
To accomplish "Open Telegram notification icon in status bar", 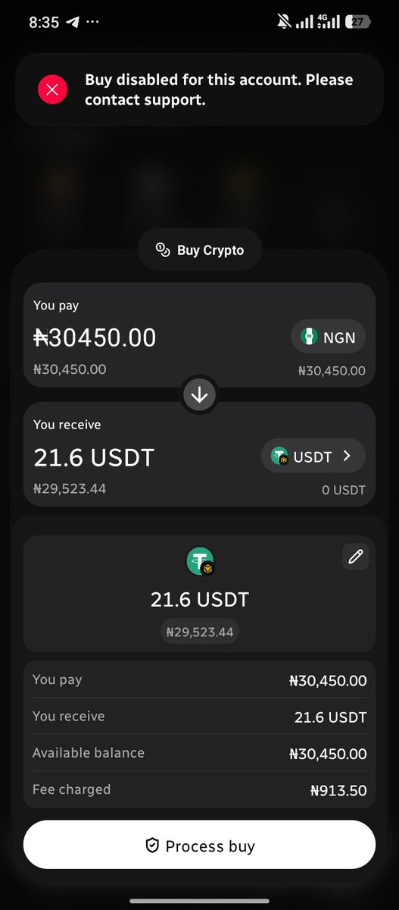I will click(x=73, y=22).
